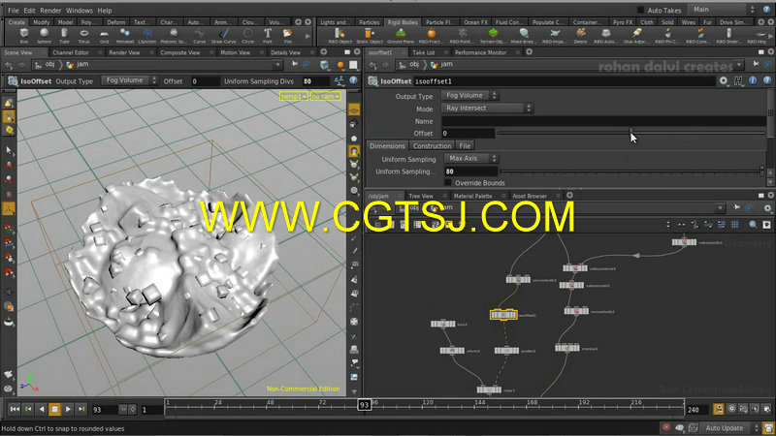The width and height of the screenshot is (776, 436).
Task: Open the Pyro FX shelf tab
Action: [x=622, y=22]
